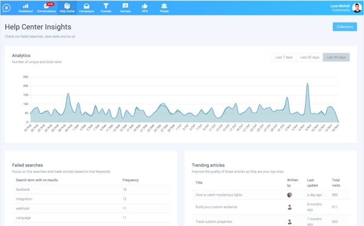This screenshot has width=364, height=226.
Task: Open article How to catch mysterious lights
Action: 218,195
